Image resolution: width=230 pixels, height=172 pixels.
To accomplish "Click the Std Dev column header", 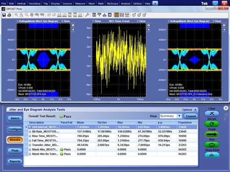I will pos(106,123).
